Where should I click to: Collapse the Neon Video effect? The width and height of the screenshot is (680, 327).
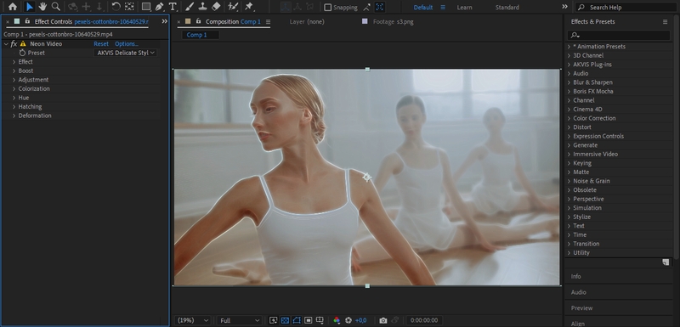pos(6,44)
